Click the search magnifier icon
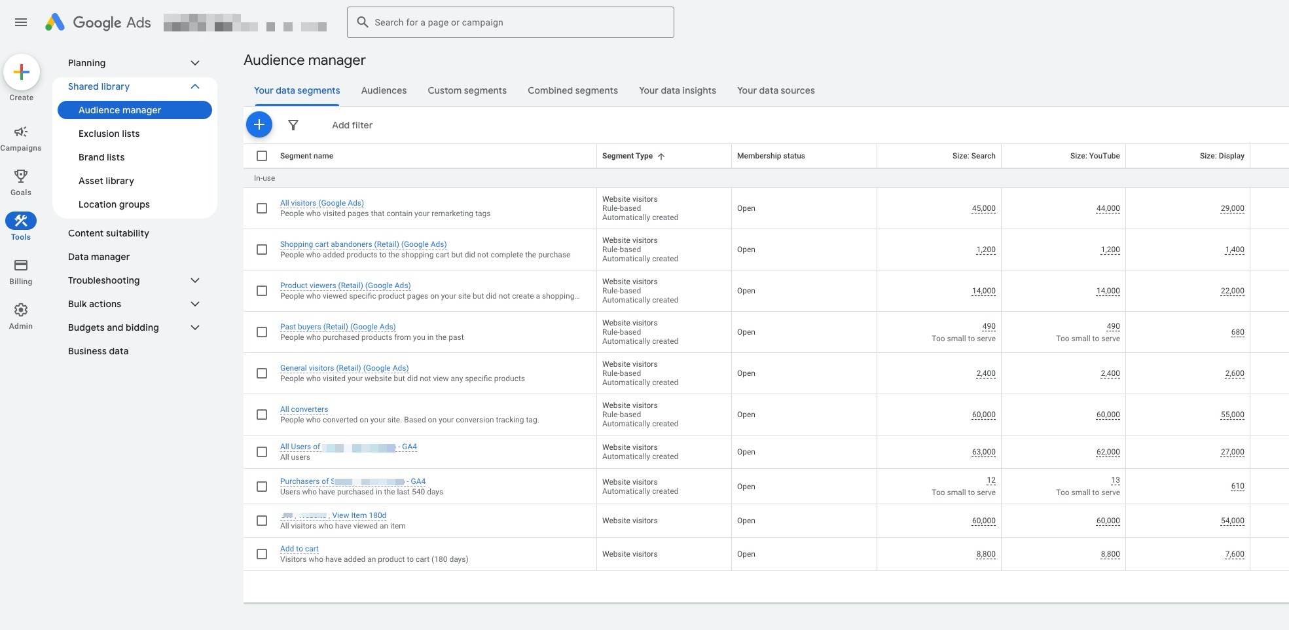Viewport: 1289px width, 630px height. click(362, 22)
